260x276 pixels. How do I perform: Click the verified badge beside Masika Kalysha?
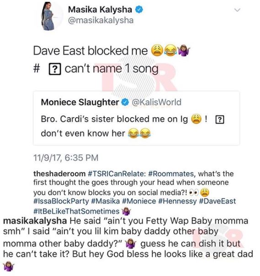139,10
